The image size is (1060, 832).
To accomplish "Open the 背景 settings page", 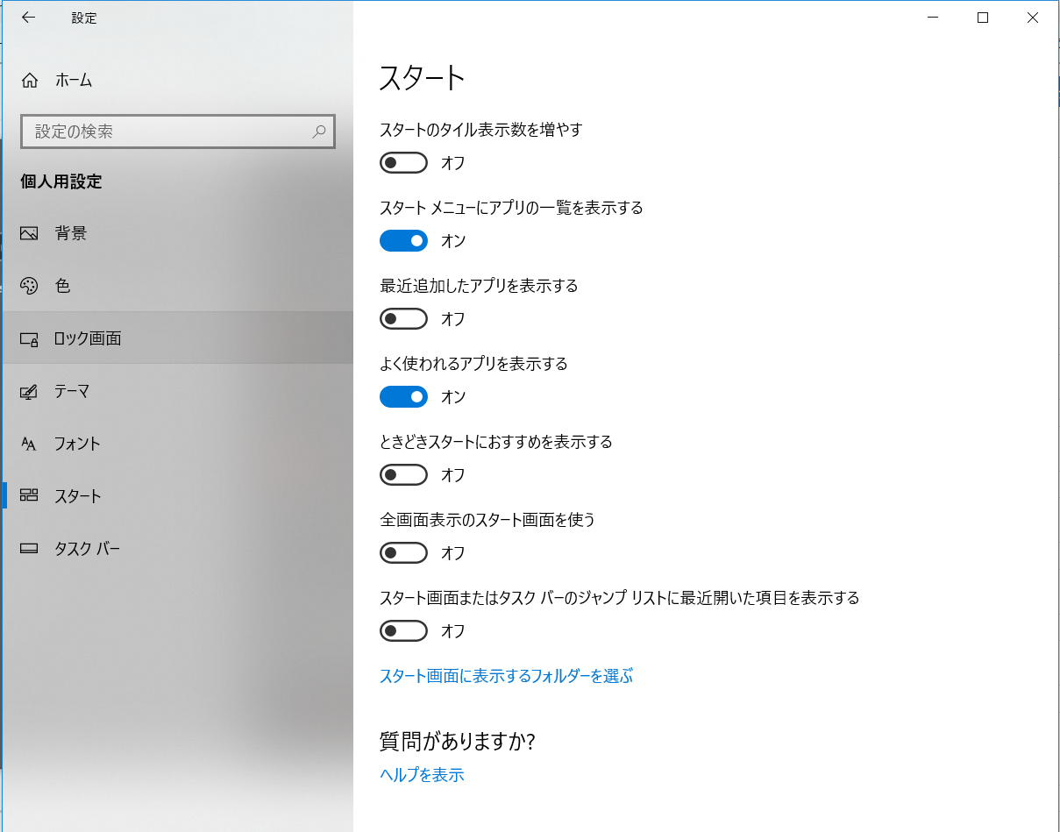I will click(x=178, y=233).
